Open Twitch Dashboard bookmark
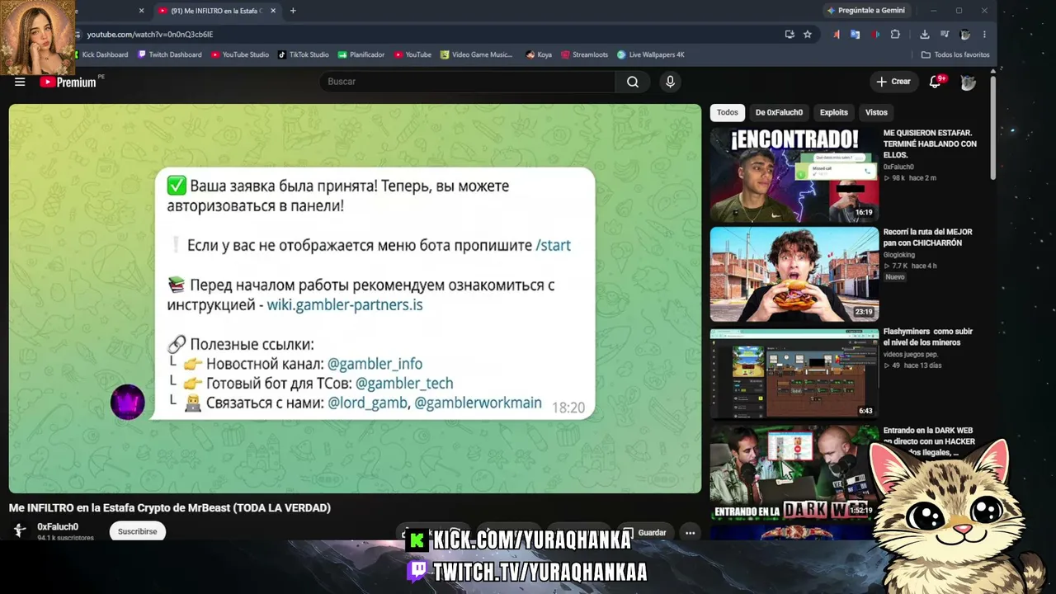Viewport: 1056px width, 594px height. pos(170,54)
